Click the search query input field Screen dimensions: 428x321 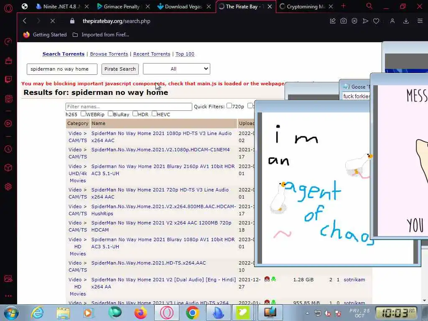[62, 69]
